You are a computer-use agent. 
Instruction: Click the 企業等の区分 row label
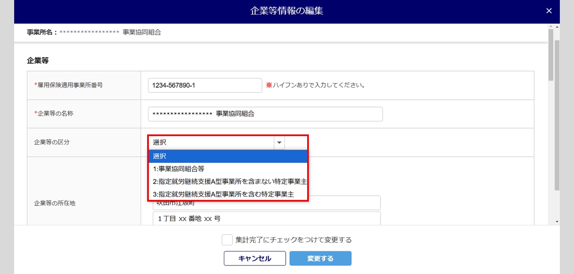coord(51,142)
